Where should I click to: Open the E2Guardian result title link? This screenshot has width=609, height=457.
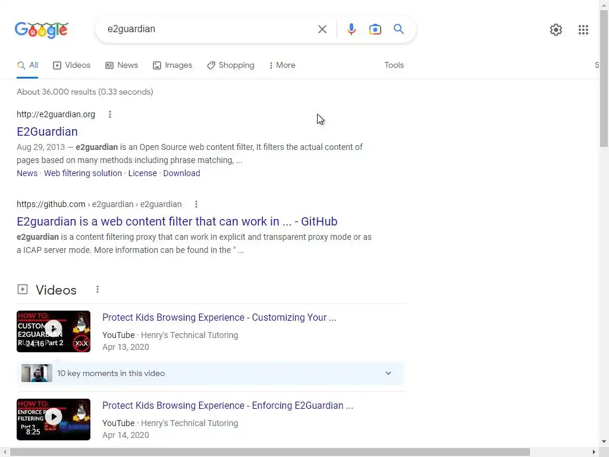point(47,132)
